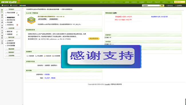This screenshot has width=186, height=105.
Task: Click the yellow 商业授权查询 button
Action: point(94,38)
